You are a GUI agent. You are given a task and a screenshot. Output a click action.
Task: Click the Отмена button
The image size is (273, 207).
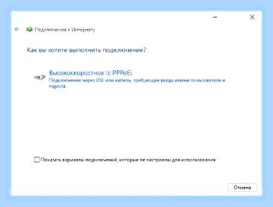(242, 187)
